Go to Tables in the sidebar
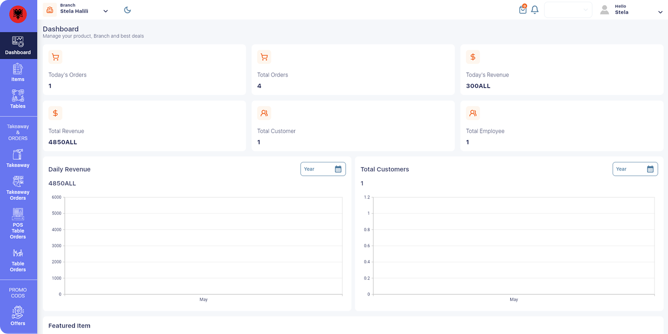Screen dimensions: 668x334 [18, 99]
